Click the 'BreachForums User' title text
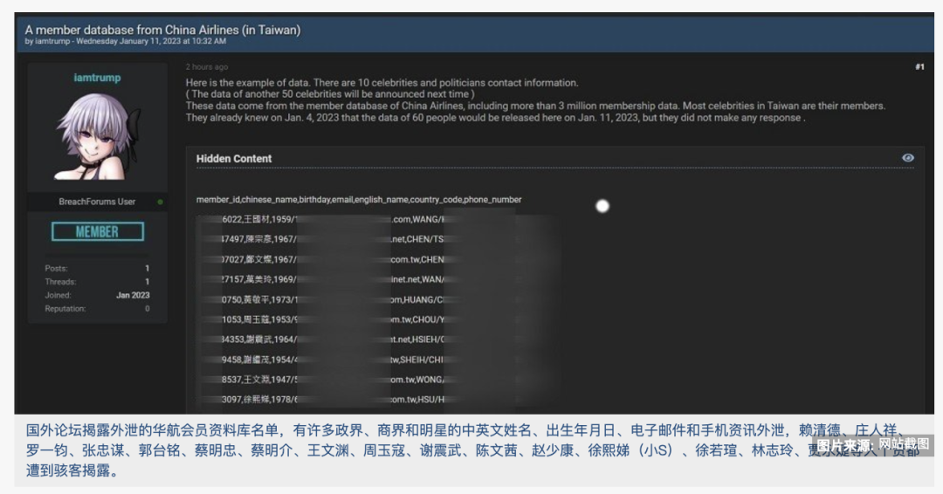Screen dimensions: 943x494 pyautogui.click(x=97, y=202)
